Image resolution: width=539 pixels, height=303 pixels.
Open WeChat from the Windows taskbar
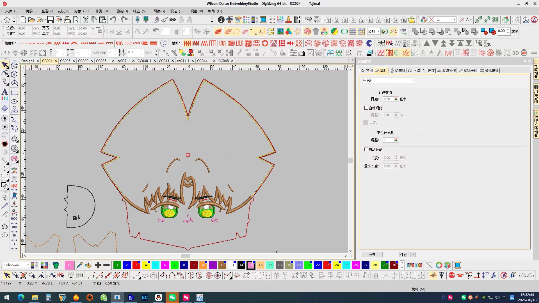point(172,297)
